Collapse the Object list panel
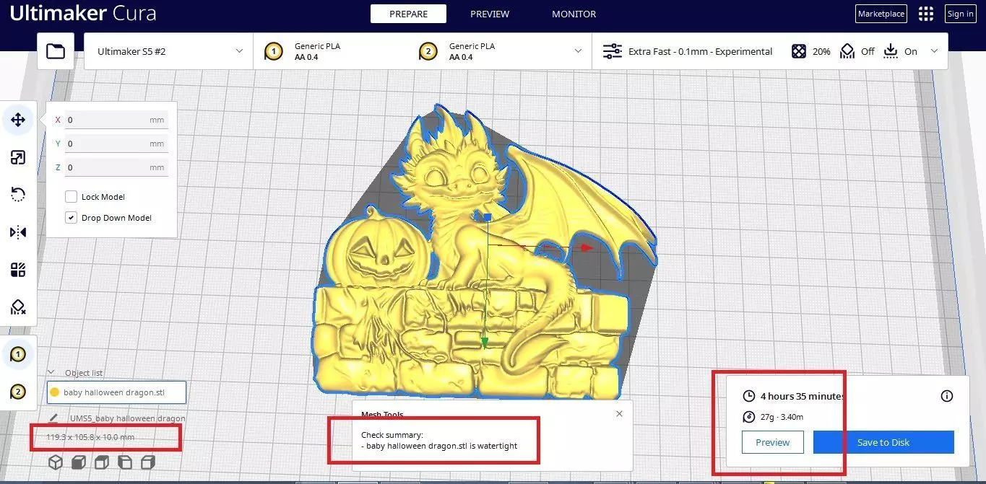986x484 pixels. [51, 372]
